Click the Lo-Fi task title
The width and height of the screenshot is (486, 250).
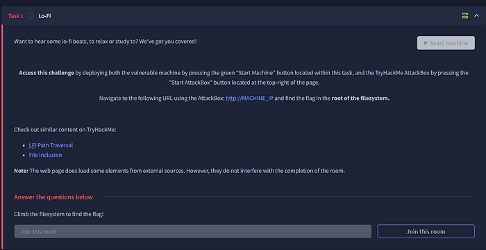pos(44,16)
